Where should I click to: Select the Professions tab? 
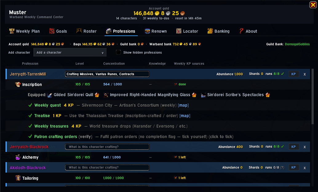(121, 31)
